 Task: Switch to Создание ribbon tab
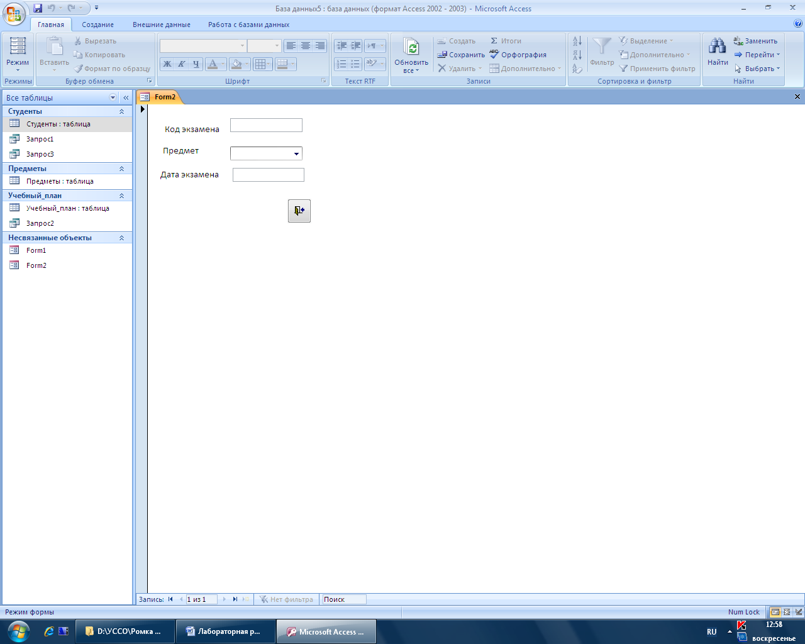[97, 25]
